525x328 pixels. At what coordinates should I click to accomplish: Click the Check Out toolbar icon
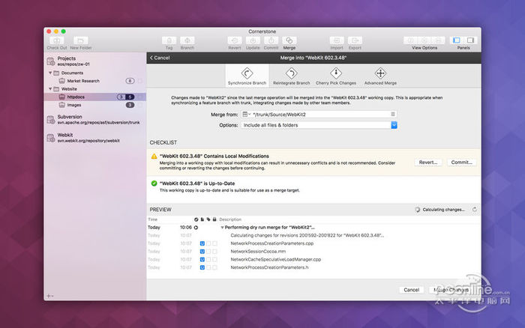click(57, 40)
